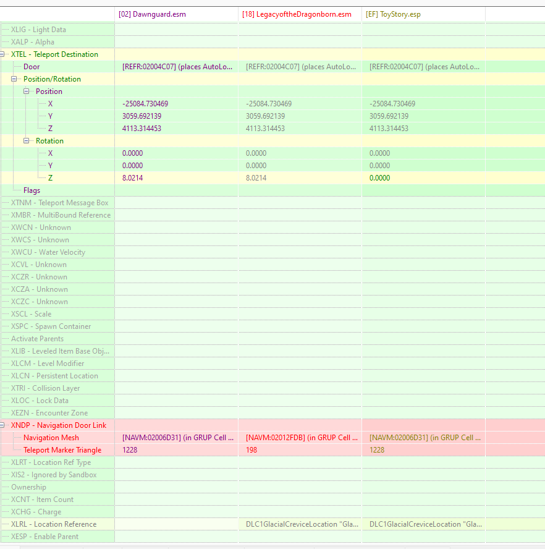This screenshot has height=549, width=545.
Task: Click Rotation Z value 8.0214 under Dawnguard.esm
Action: tap(132, 178)
